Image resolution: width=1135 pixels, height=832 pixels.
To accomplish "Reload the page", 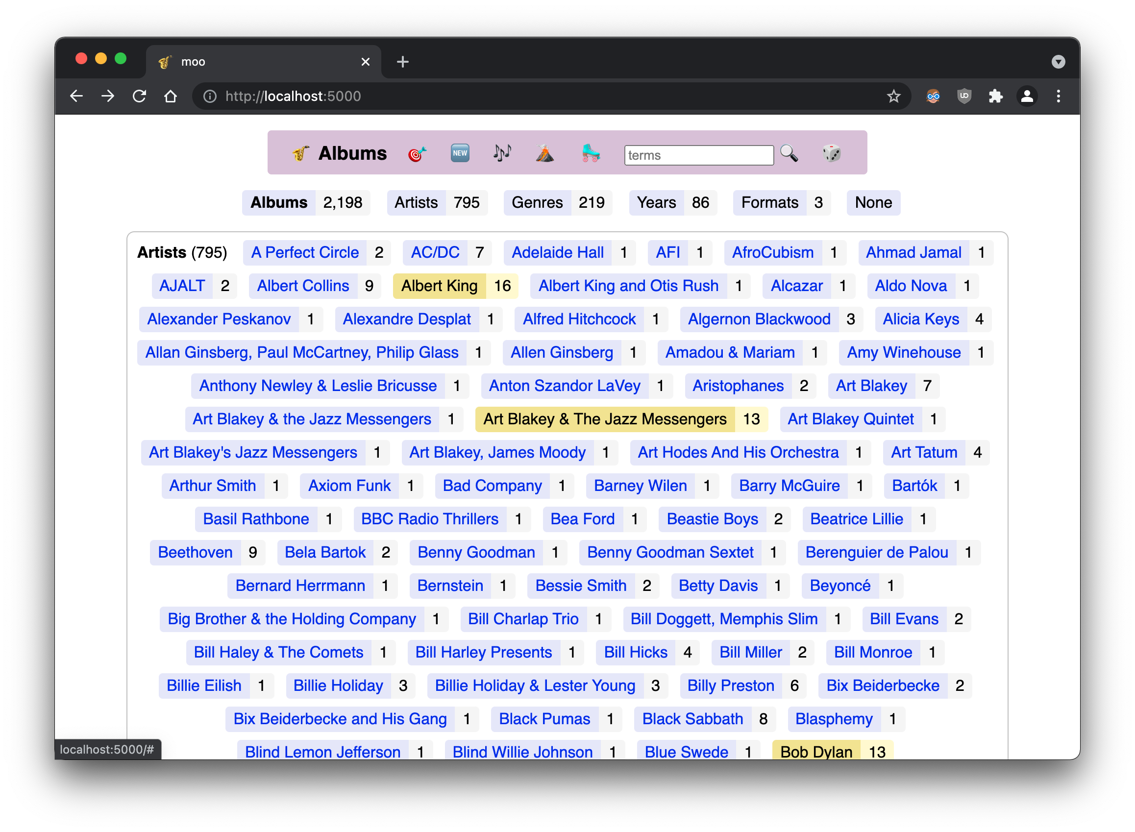I will [x=140, y=96].
